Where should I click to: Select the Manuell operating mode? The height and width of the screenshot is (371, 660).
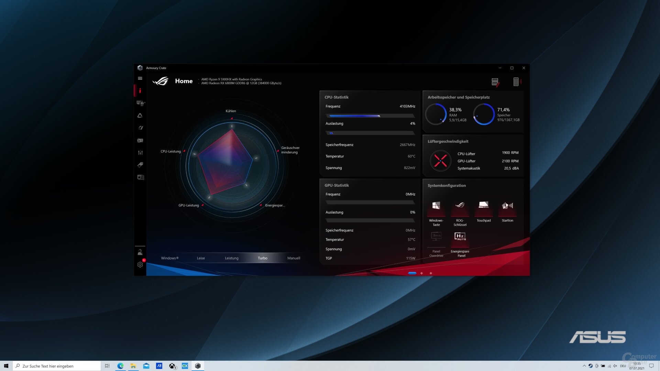294,258
